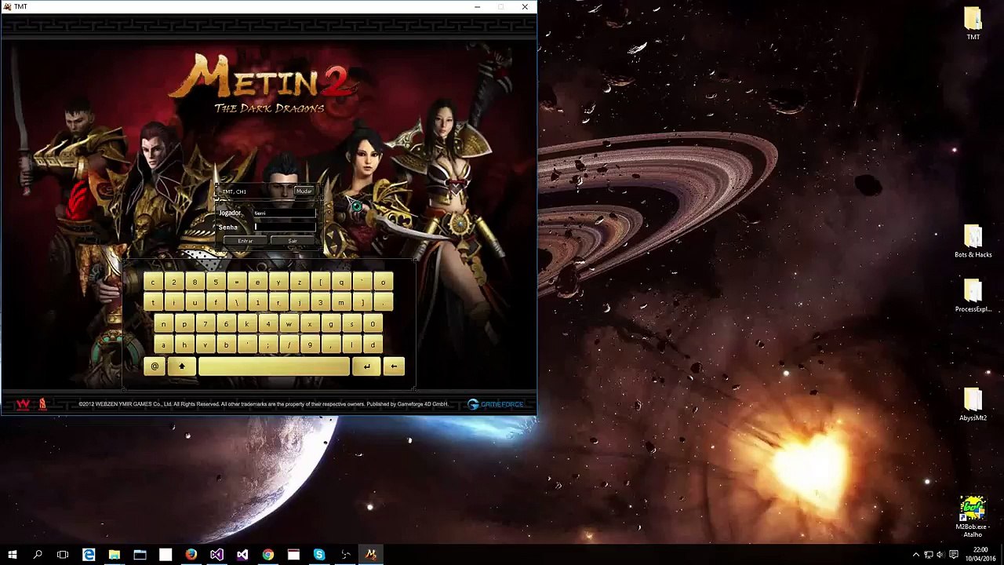Click the spacebar on the virtual keyboard
Screen dimensions: 1004x565
274,366
